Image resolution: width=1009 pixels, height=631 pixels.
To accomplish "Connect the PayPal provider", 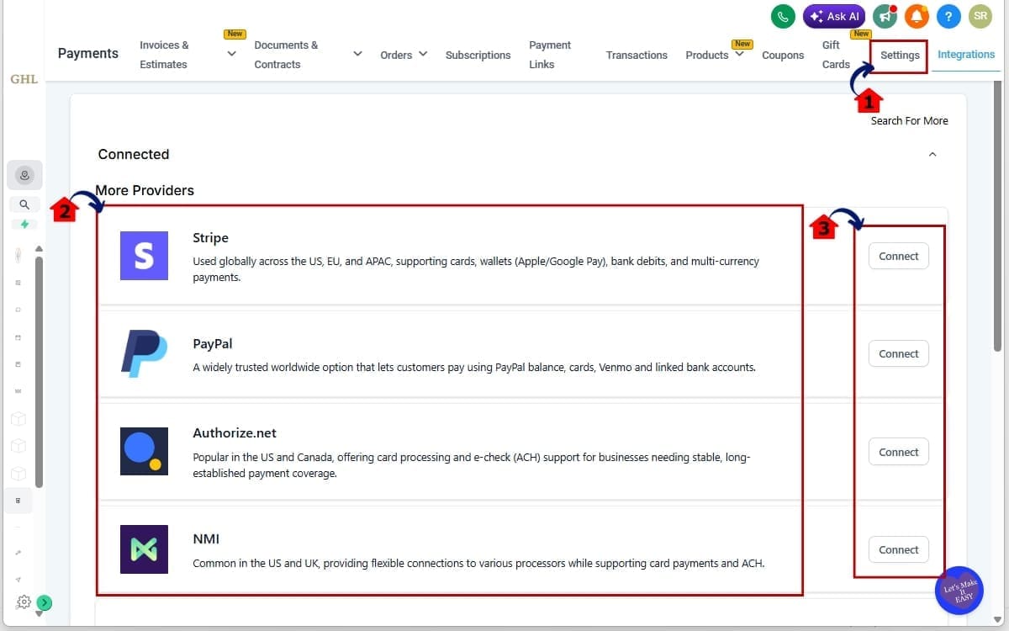I will click(899, 353).
